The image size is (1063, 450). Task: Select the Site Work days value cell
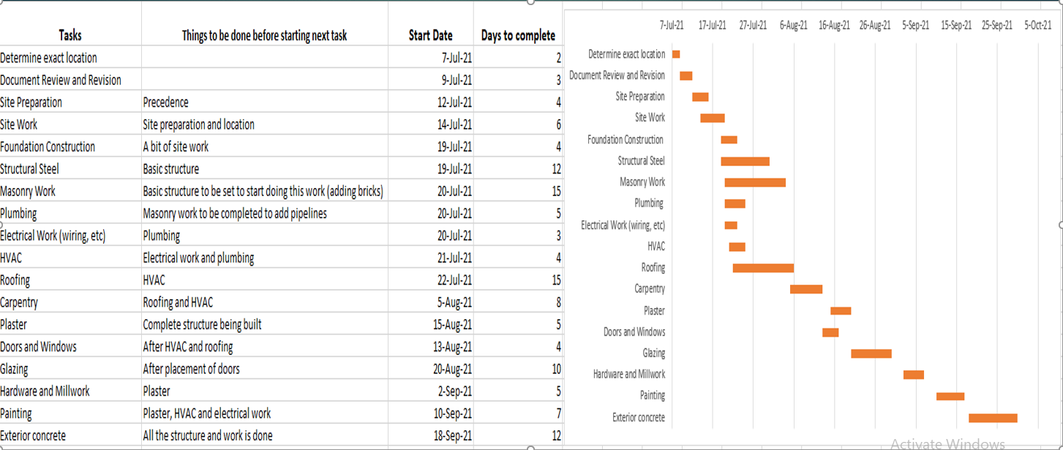tap(518, 124)
